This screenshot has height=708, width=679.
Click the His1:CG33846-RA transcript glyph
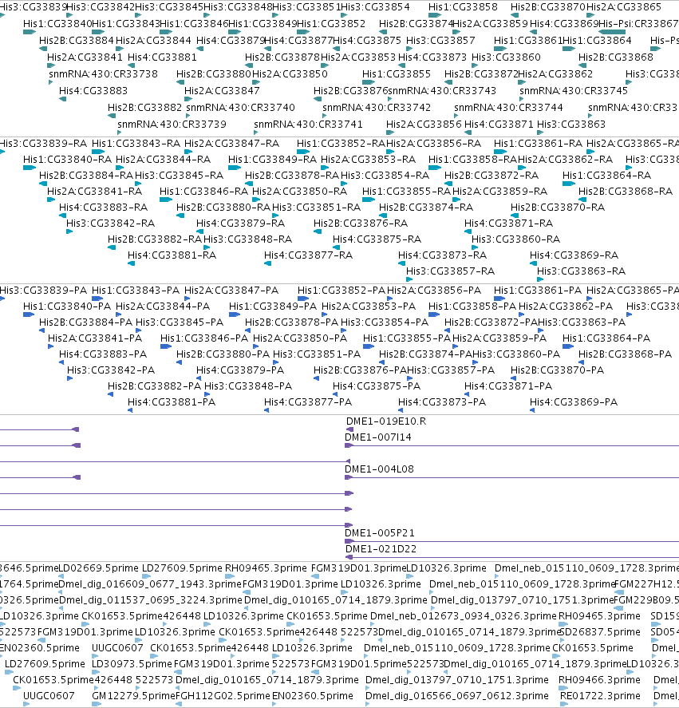(x=166, y=200)
